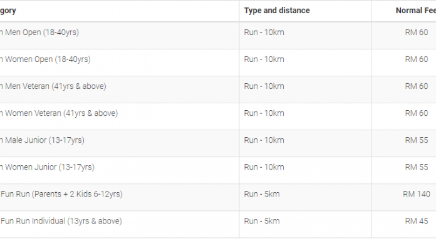The image size is (436, 241).
Task: Click the RM 140 fee cell
Action: pos(417,194)
